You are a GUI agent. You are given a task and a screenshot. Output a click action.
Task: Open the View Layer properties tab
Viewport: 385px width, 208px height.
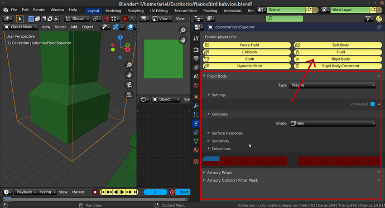click(x=196, y=67)
